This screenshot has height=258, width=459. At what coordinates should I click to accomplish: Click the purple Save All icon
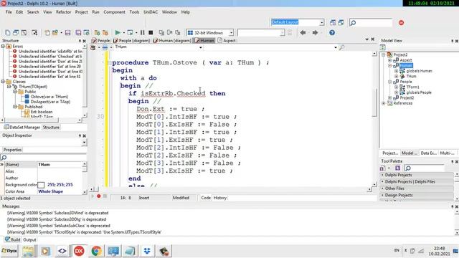[78, 32]
